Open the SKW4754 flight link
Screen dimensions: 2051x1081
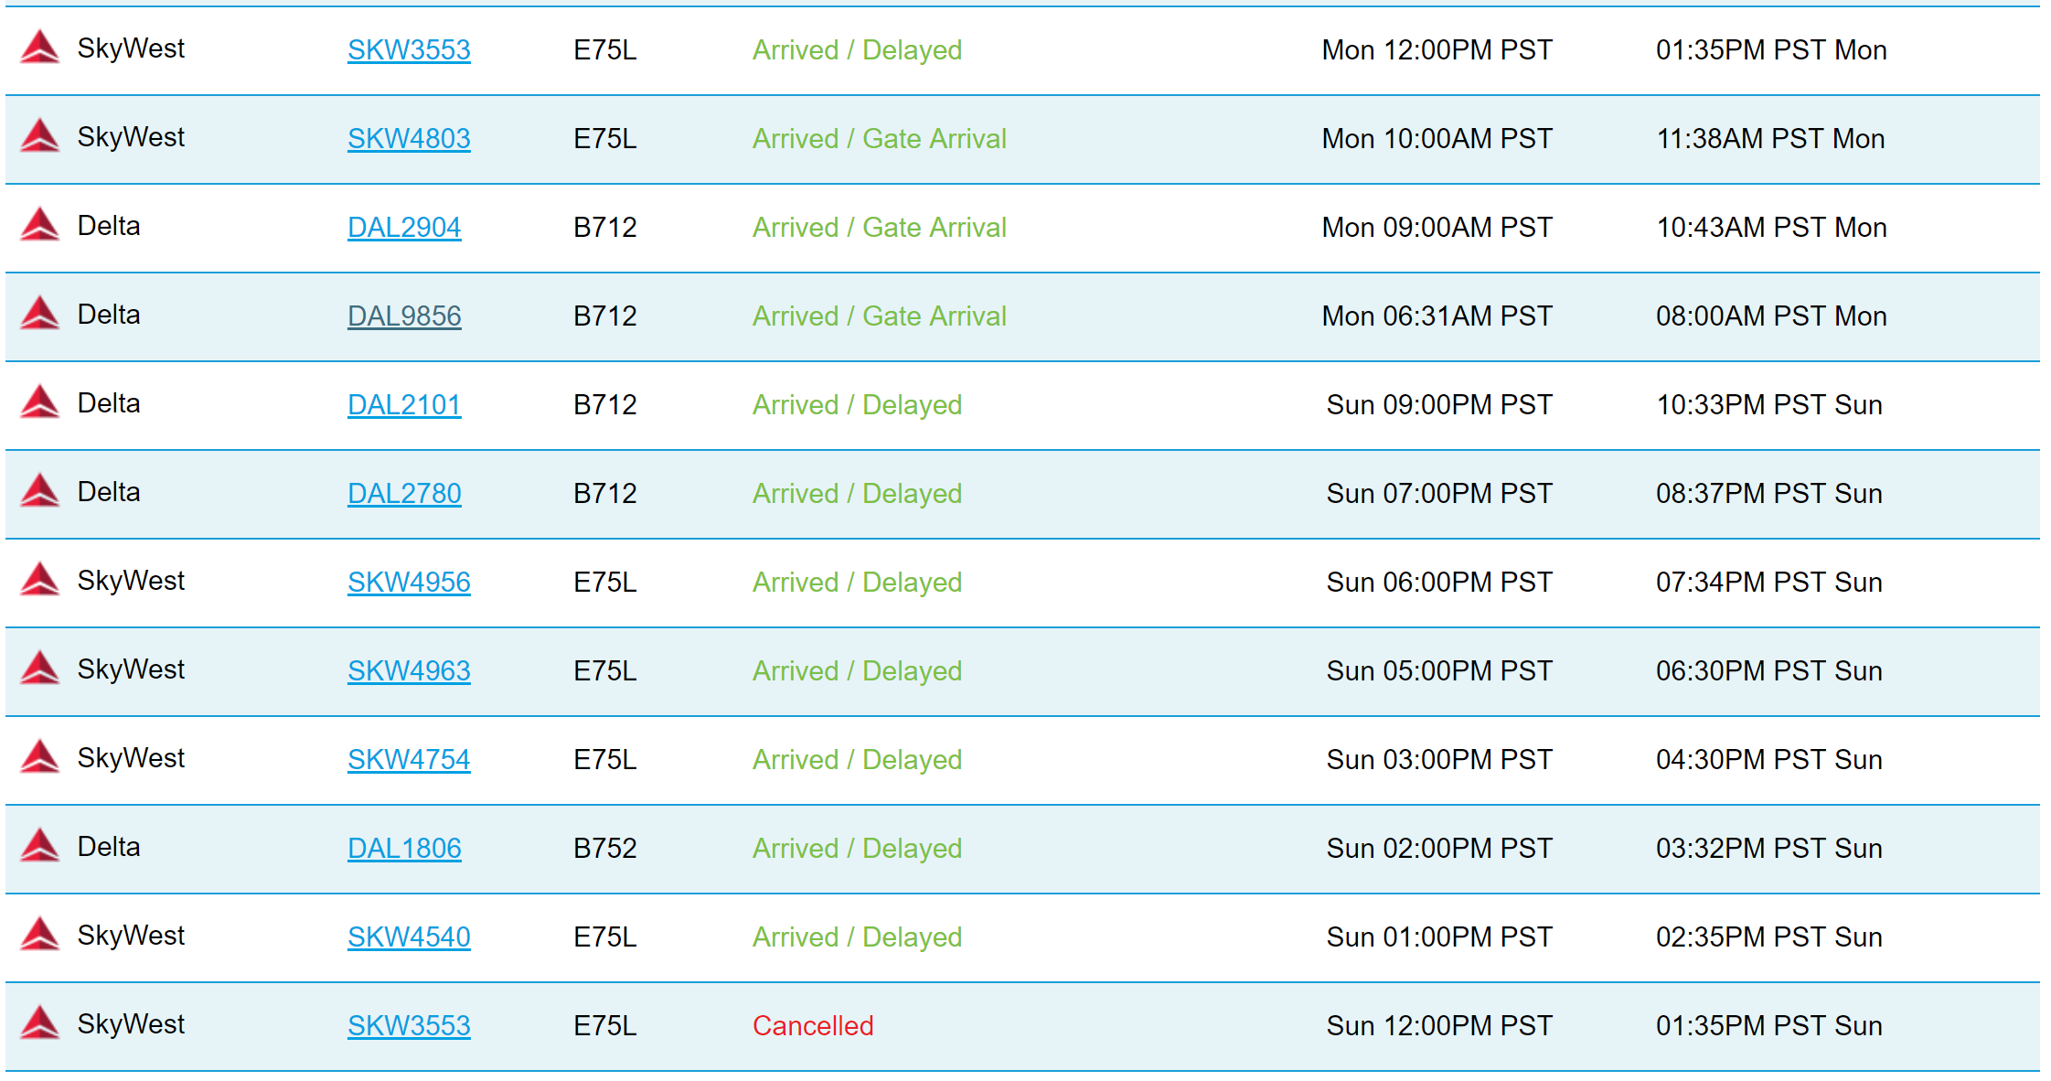point(409,760)
